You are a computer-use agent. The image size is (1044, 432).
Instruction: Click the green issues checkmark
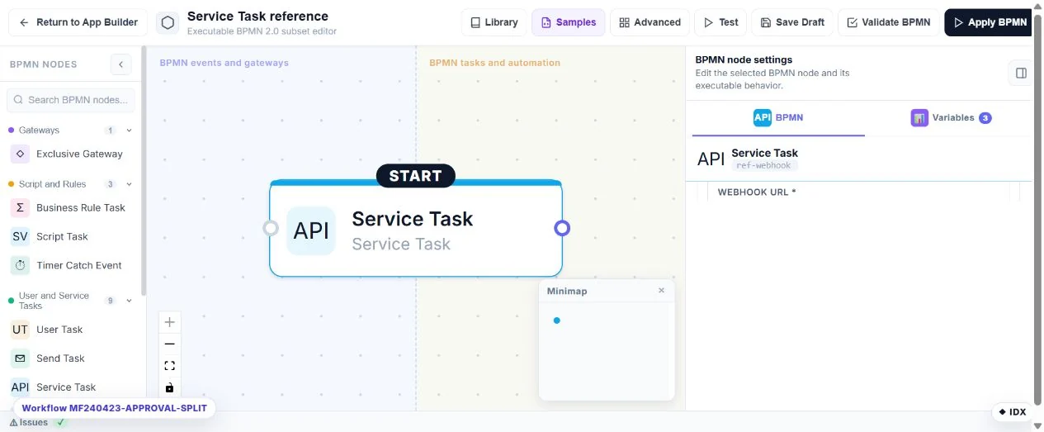point(60,422)
